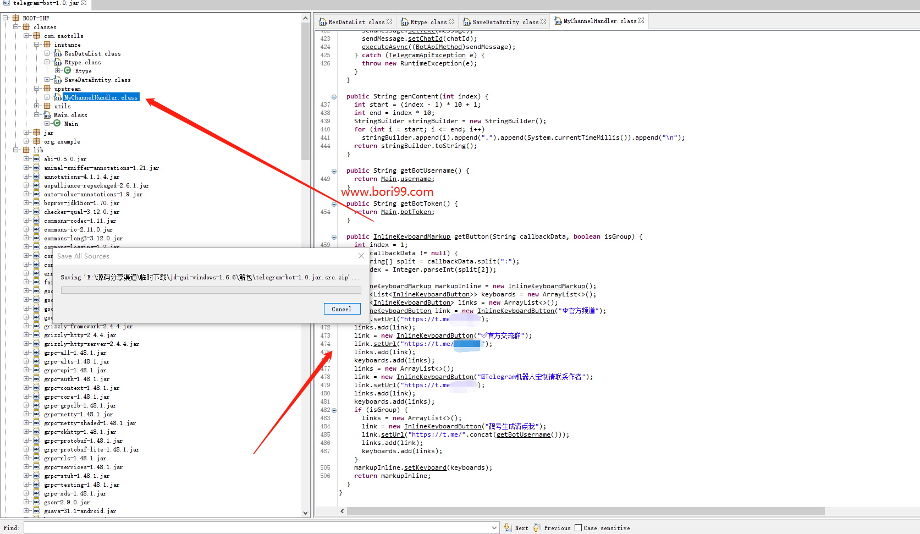Collapse the BOOT-INF tree node
Image resolution: width=920 pixels, height=534 pixels.
tap(5, 18)
